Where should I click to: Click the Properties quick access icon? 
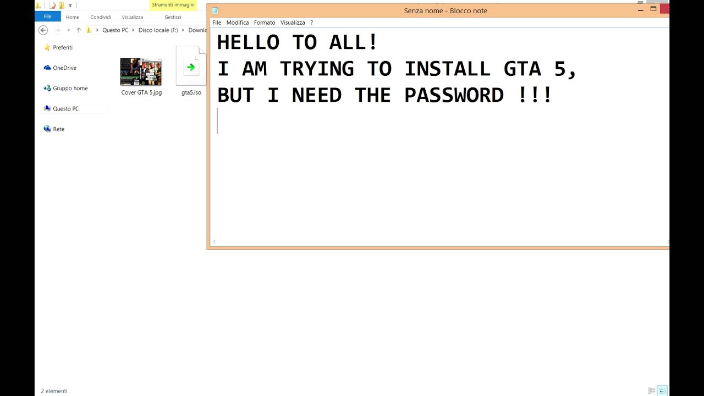tap(52, 5)
